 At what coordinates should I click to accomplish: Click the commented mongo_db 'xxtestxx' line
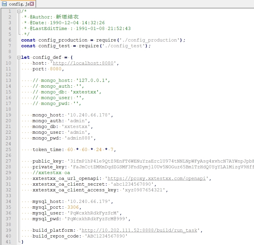click(x=67, y=92)
